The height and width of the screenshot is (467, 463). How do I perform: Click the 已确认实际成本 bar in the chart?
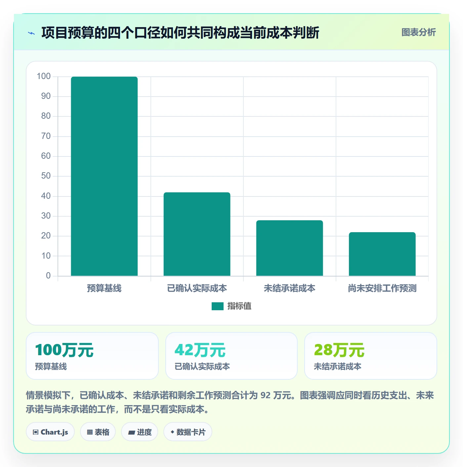tap(197, 234)
